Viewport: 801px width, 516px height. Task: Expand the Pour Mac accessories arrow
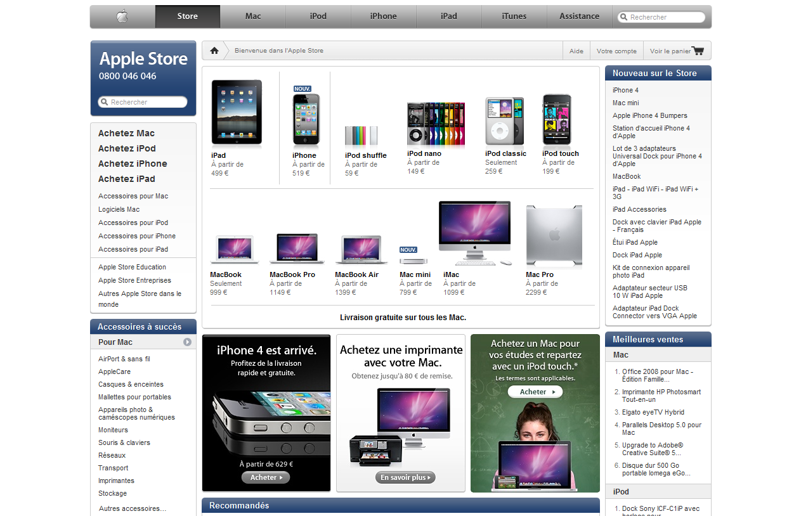pyautogui.click(x=188, y=342)
